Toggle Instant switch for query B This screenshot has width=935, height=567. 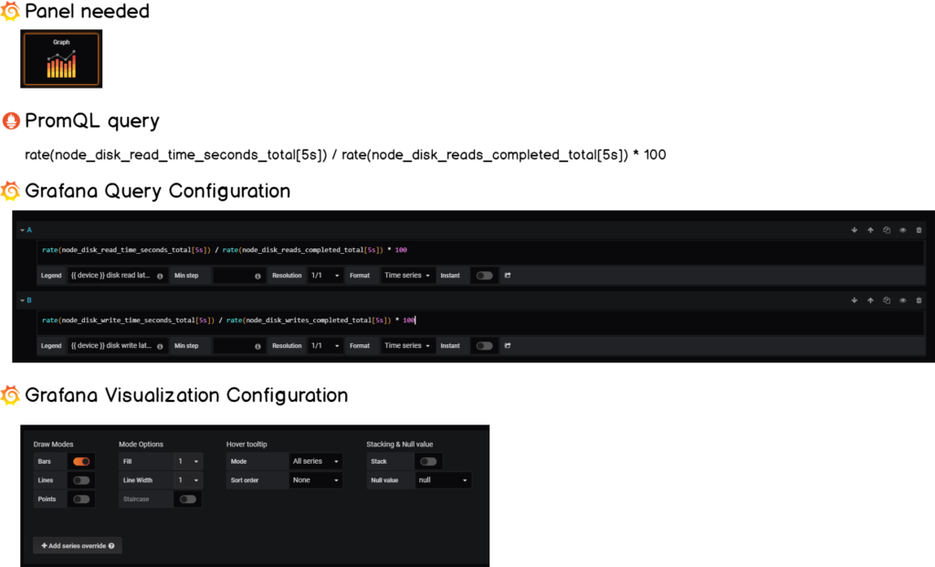[484, 346]
